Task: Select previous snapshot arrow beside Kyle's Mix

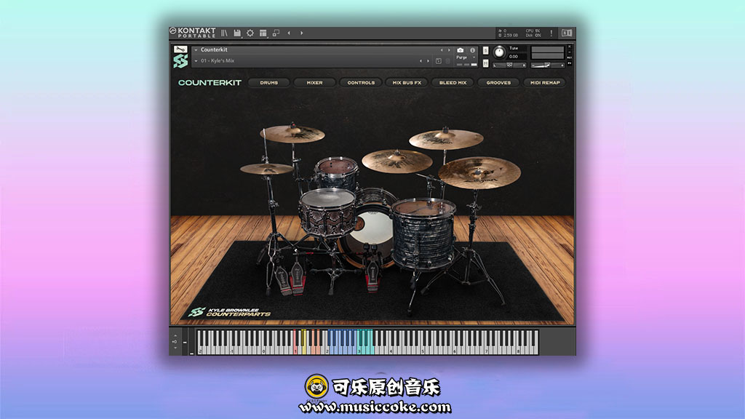Action: pos(421,61)
